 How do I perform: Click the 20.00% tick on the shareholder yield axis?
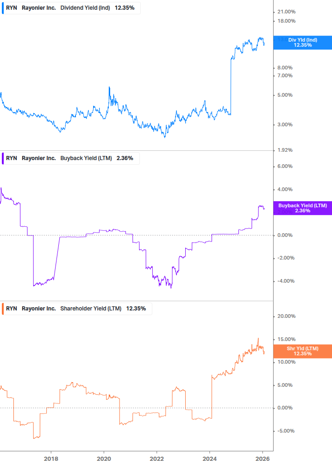coord(286,316)
